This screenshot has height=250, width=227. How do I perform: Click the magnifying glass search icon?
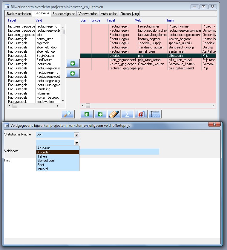(x=68, y=114)
